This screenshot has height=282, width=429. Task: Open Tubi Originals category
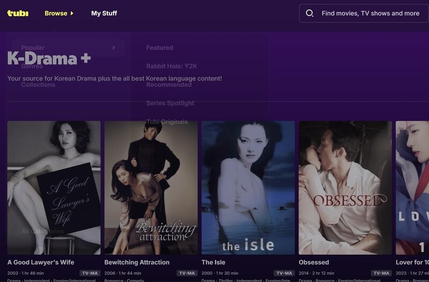click(x=167, y=121)
